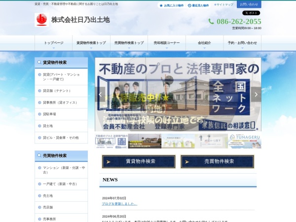The image size is (296, 222).
Task: Open 会社紹介 menu item
Action: pyautogui.click(x=204, y=43)
